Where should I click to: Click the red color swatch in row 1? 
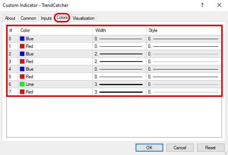pos(22,46)
